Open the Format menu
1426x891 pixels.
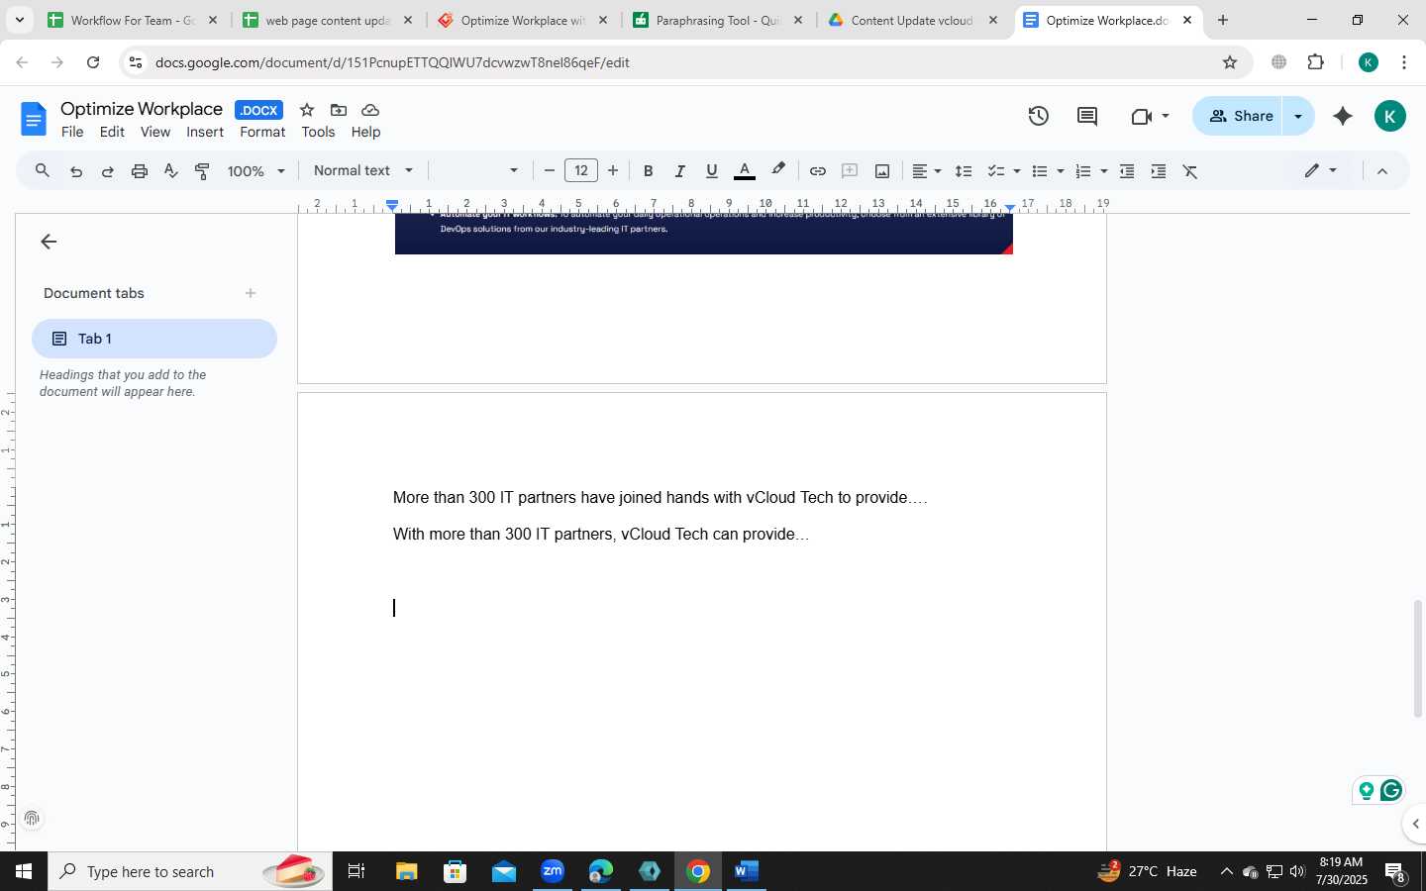(x=262, y=133)
